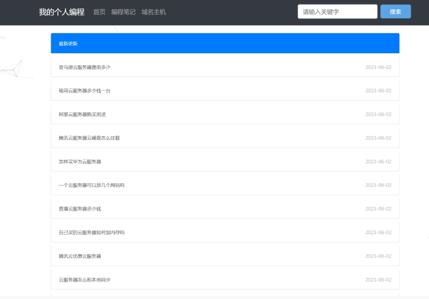Viewport: 429px width, 299px height.
Task: Open article 怎样买华为云服务器
Action: pyautogui.click(x=80, y=162)
